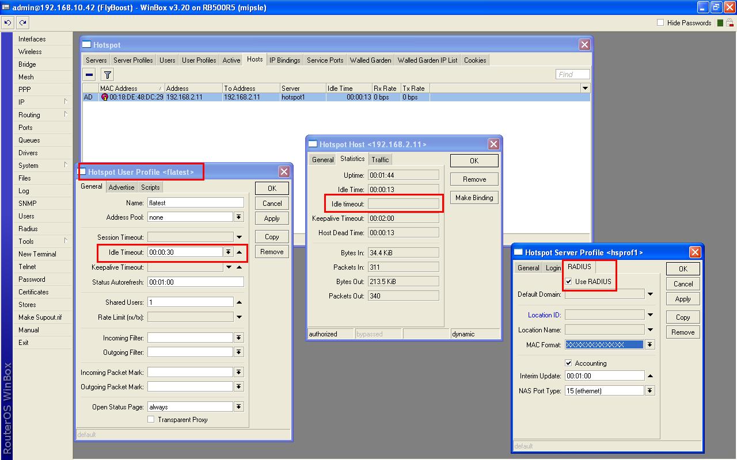Image resolution: width=737 pixels, height=460 pixels.
Task: Disable the Use RADIUS checkbox
Action: pyautogui.click(x=569, y=282)
